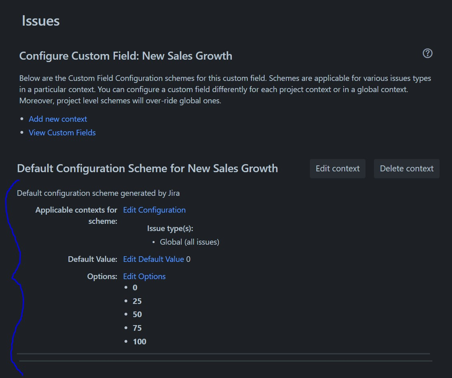452x378 pixels.
Task: Click the Issues page heading
Action: click(40, 21)
